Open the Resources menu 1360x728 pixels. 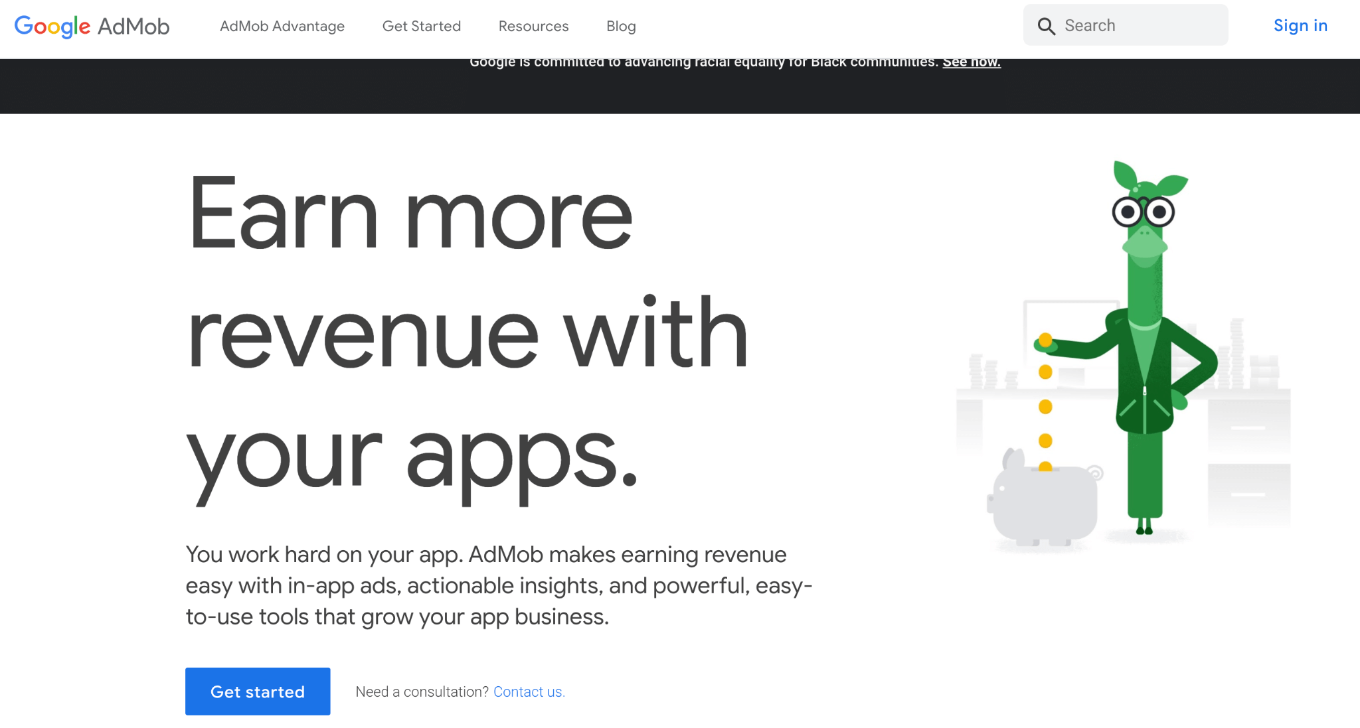[x=533, y=26]
